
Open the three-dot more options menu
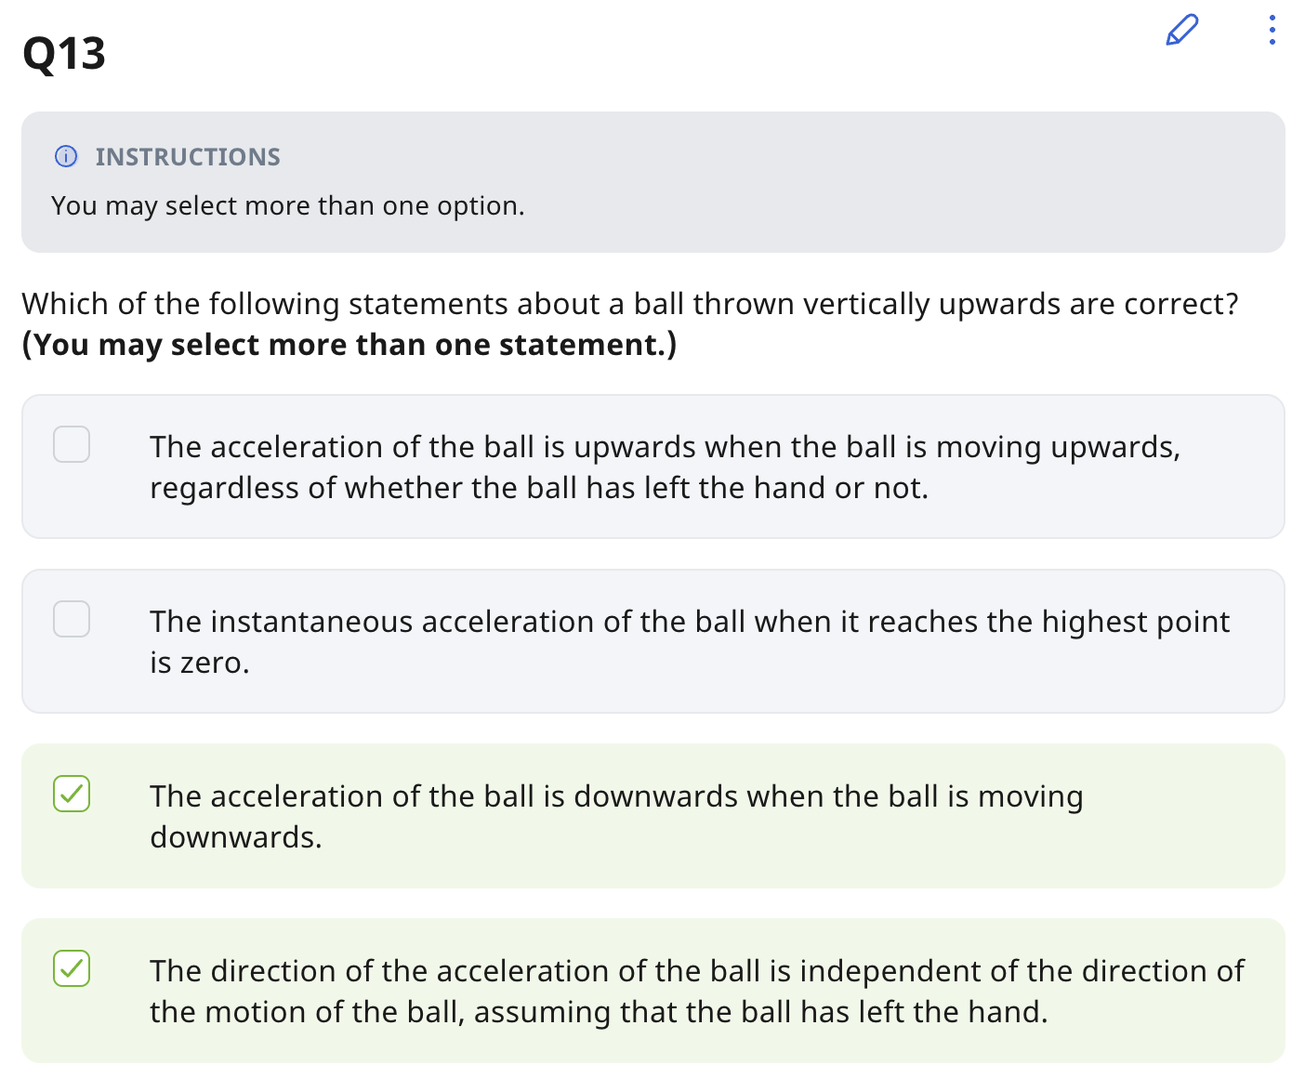coord(1272,31)
